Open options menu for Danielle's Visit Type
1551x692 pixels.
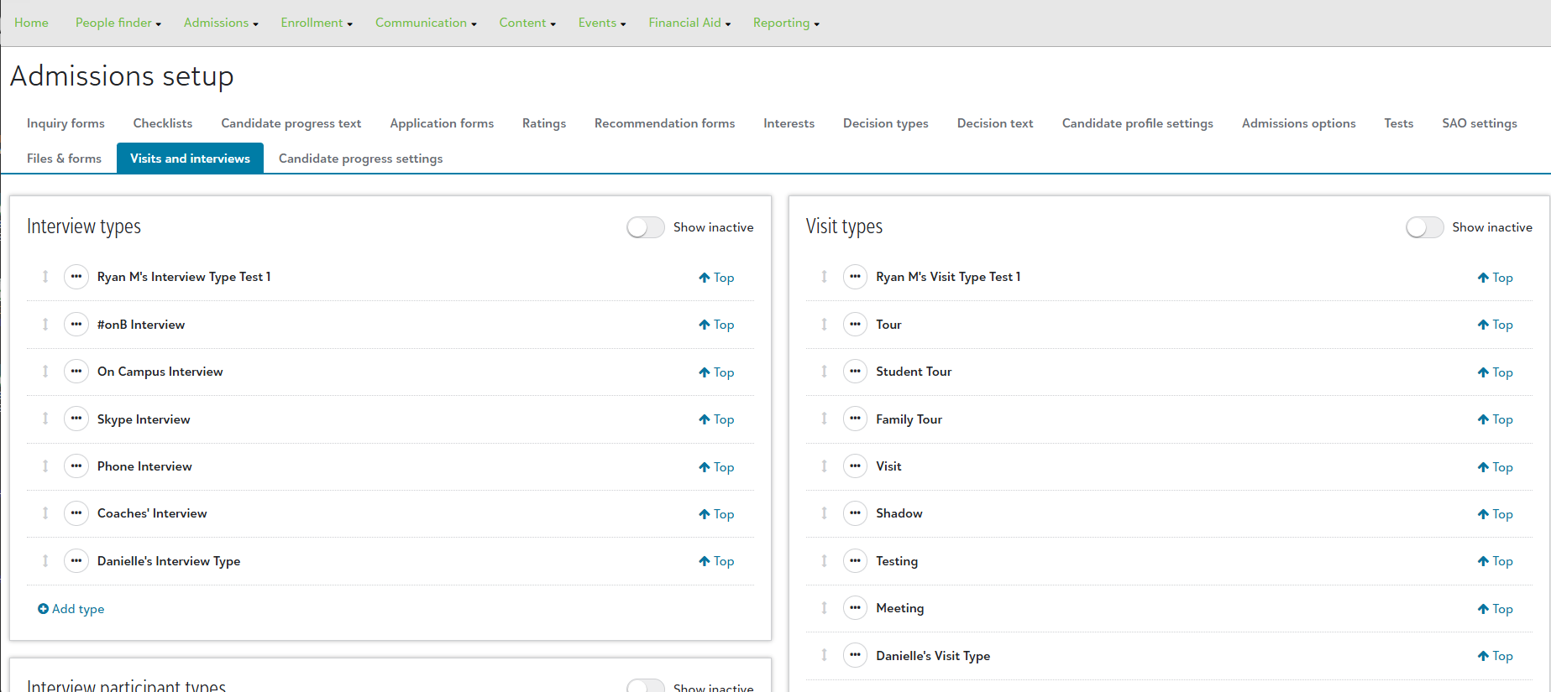pyautogui.click(x=855, y=656)
